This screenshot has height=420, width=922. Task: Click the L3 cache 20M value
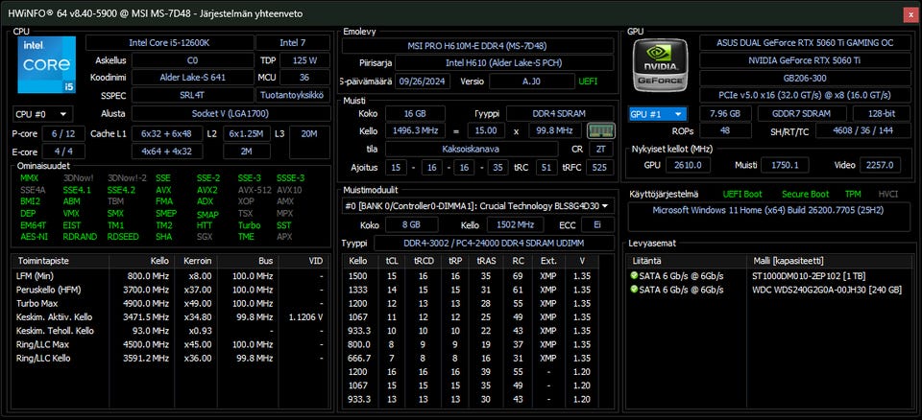click(309, 143)
